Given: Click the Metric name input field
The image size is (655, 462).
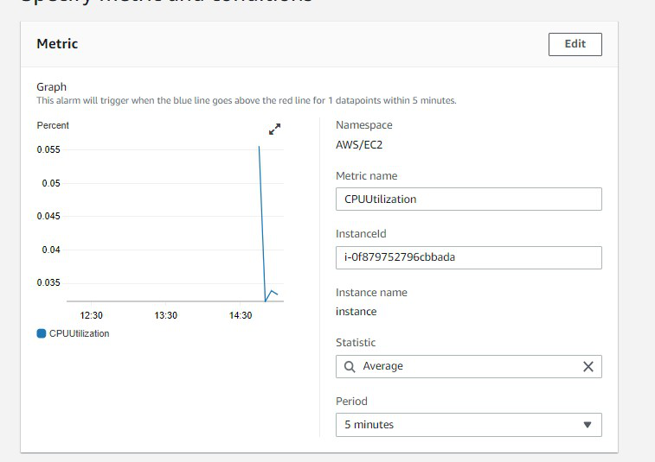Looking at the screenshot, I should (x=468, y=199).
